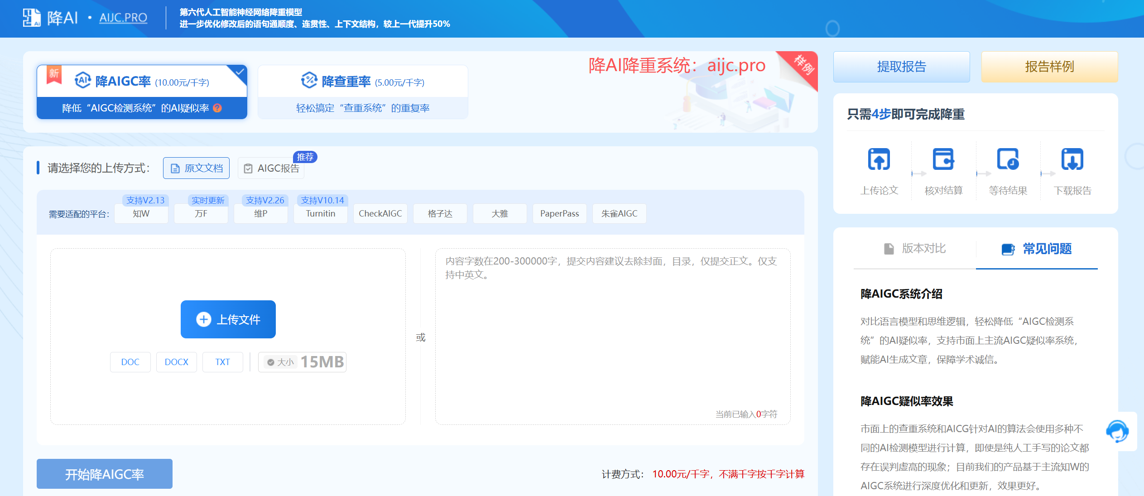Click the 核对结算 step icon
This screenshot has height=496, width=1144.
[x=943, y=159]
